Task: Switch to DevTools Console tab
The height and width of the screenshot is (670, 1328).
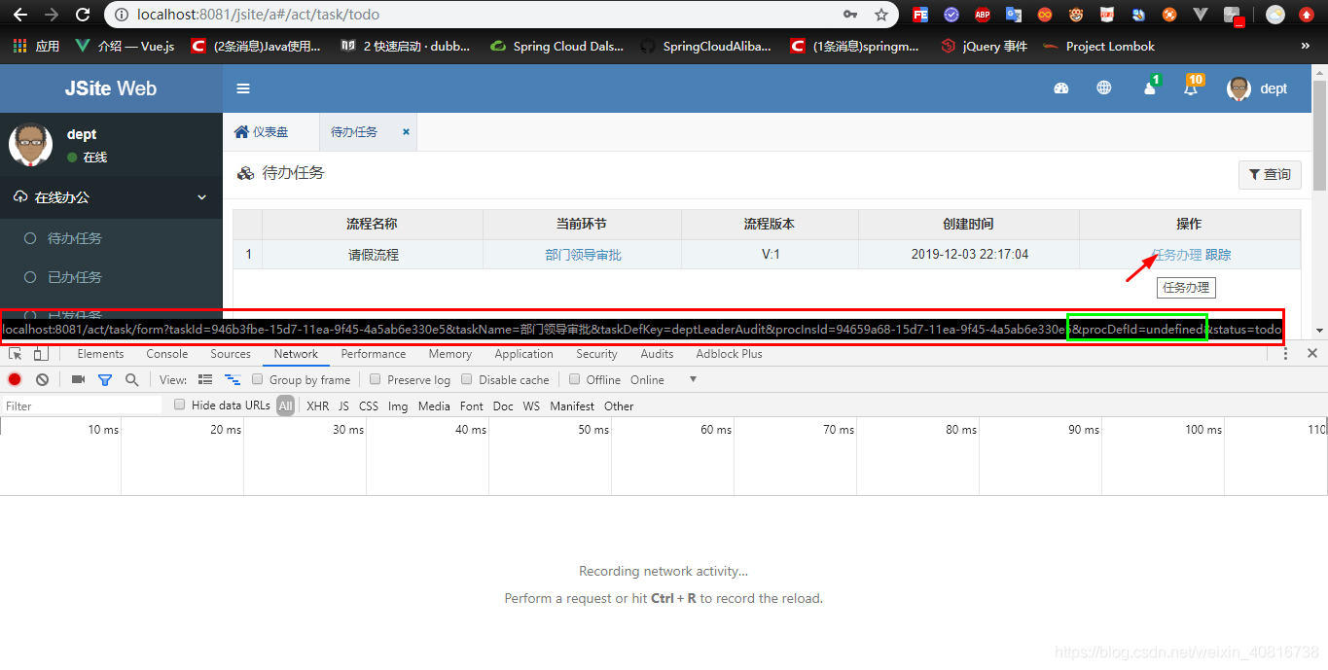Action: tap(167, 354)
